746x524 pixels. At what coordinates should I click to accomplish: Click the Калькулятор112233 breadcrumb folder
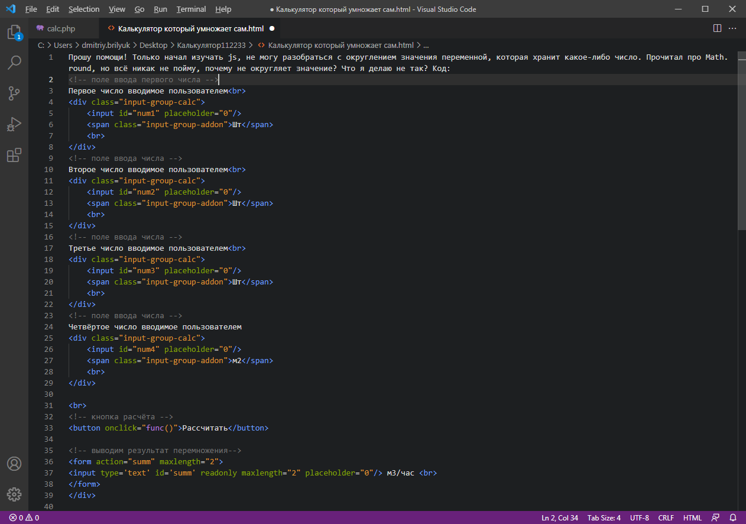(211, 45)
